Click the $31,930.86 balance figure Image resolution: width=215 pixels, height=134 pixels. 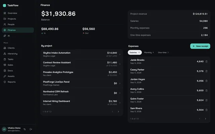58,14
